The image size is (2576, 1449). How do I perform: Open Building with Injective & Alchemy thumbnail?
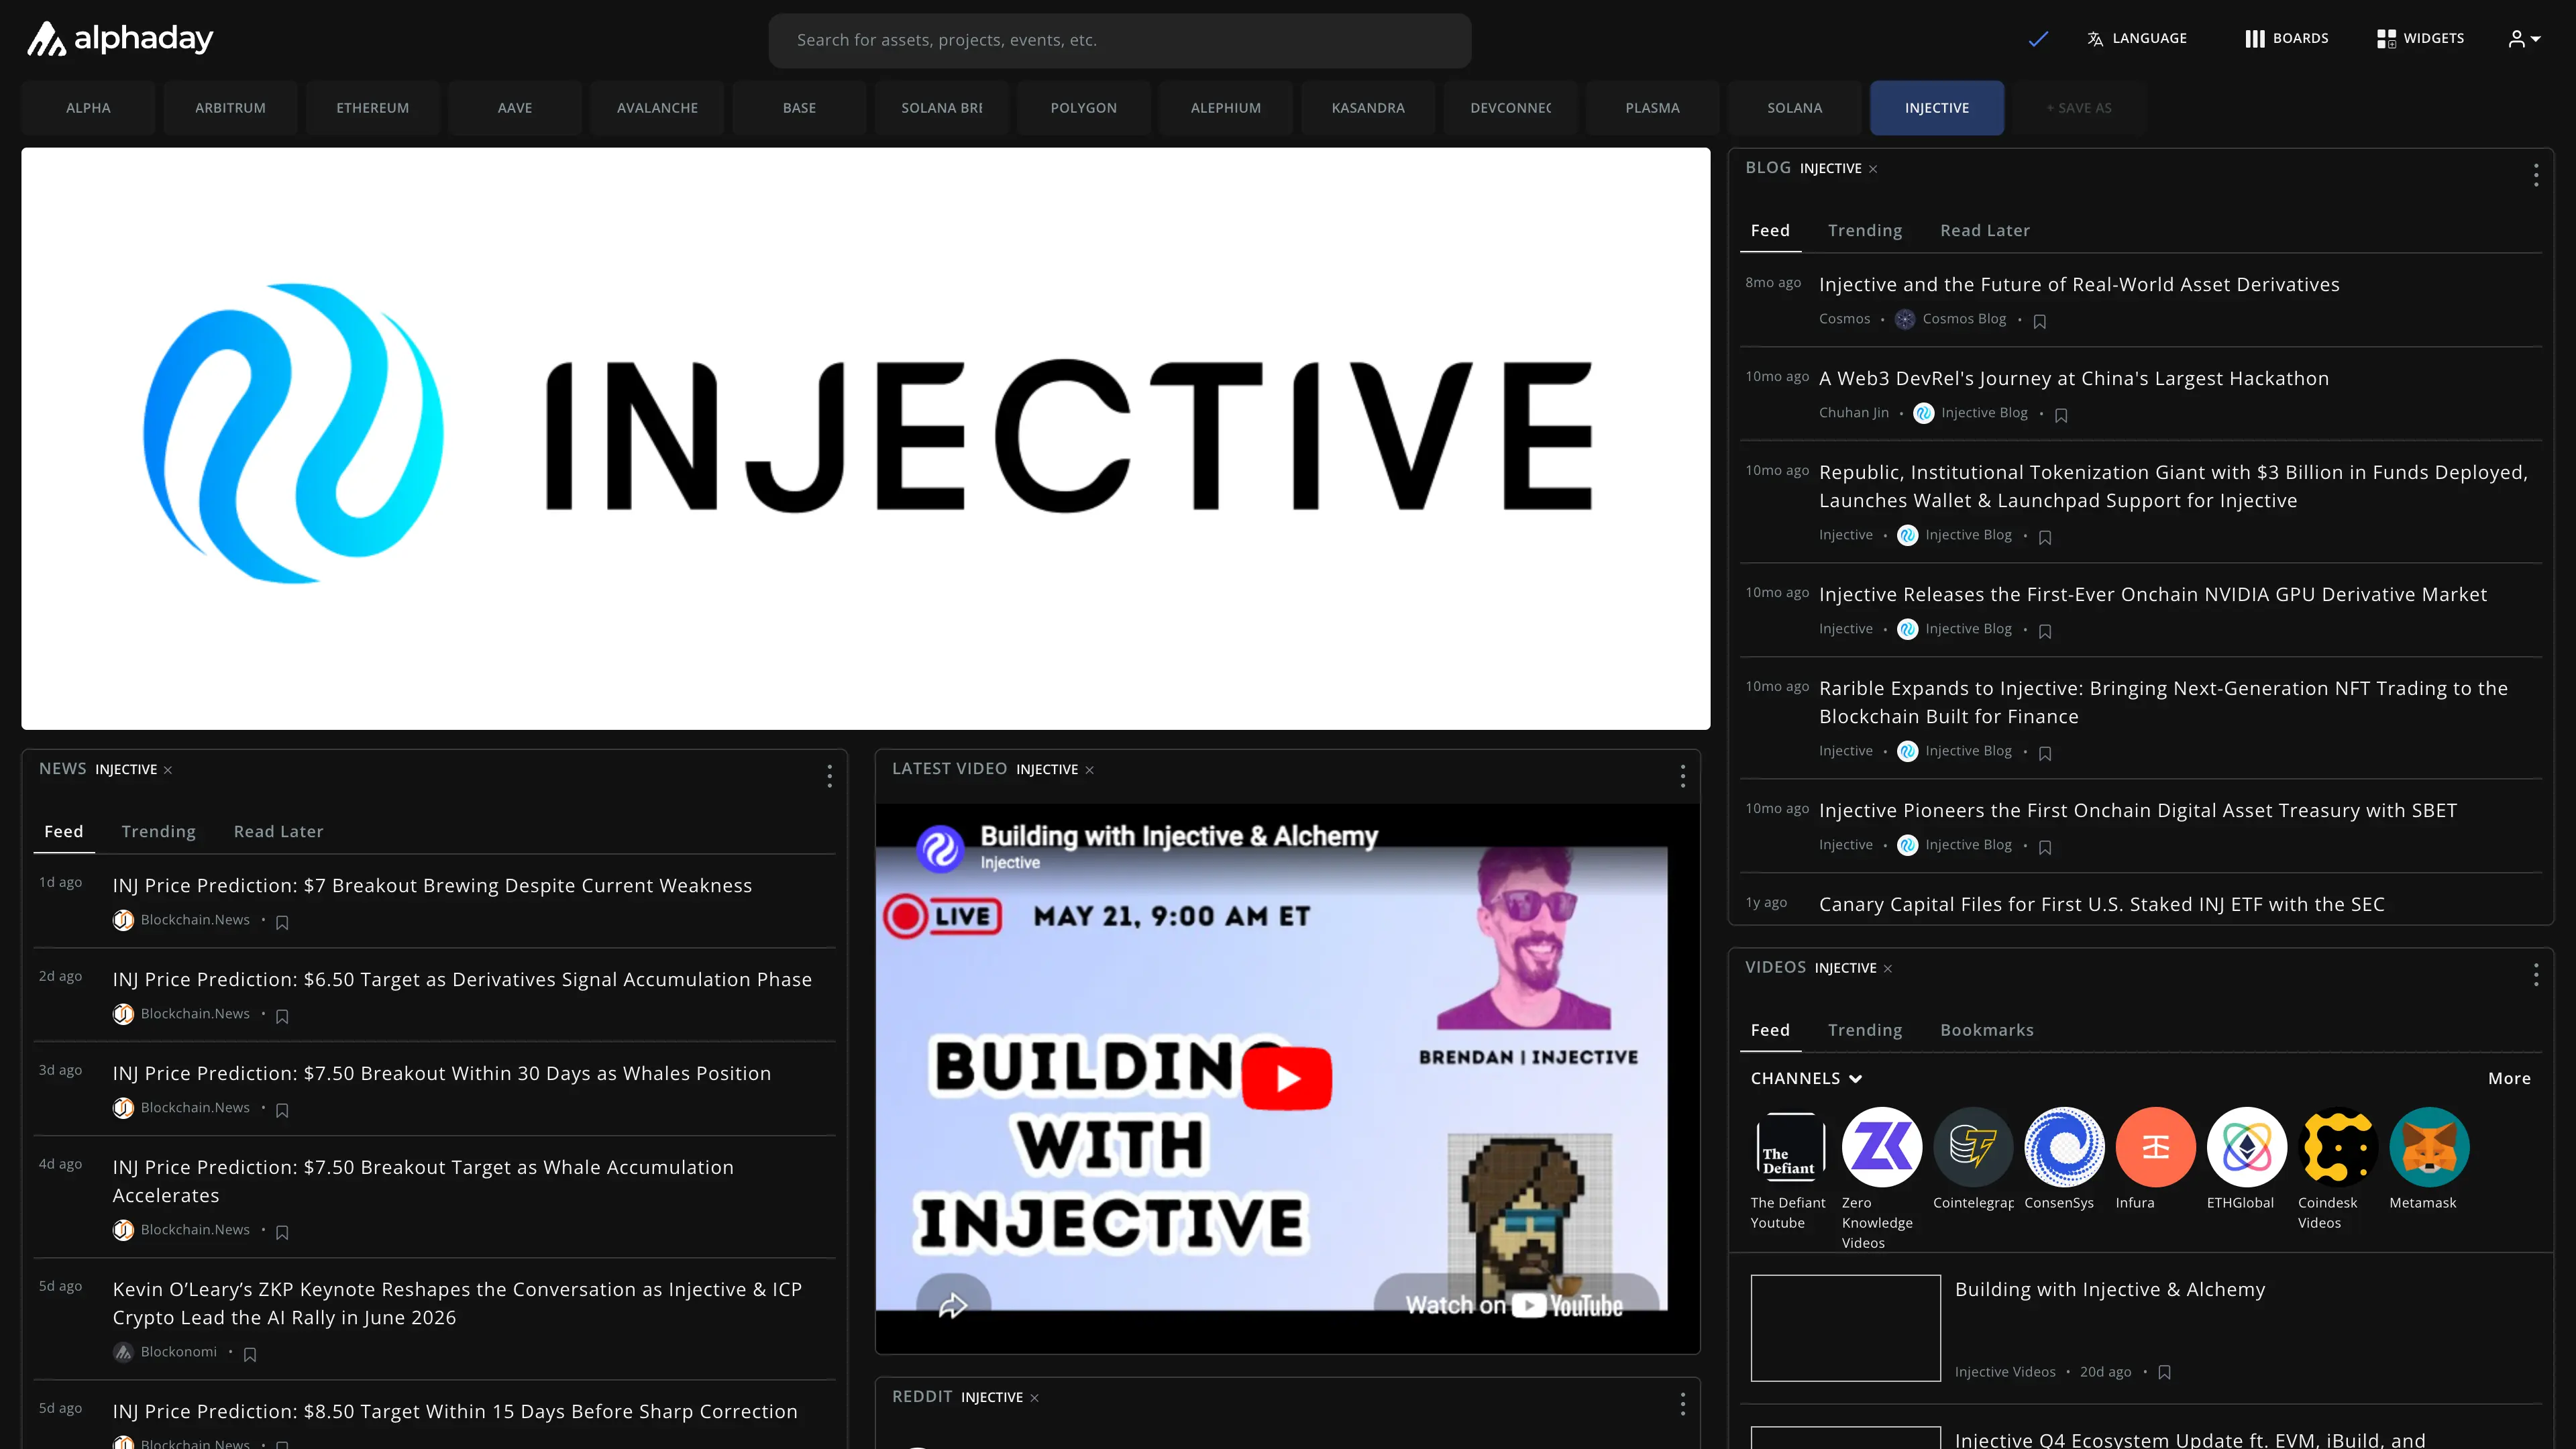tap(1845, 1328)
